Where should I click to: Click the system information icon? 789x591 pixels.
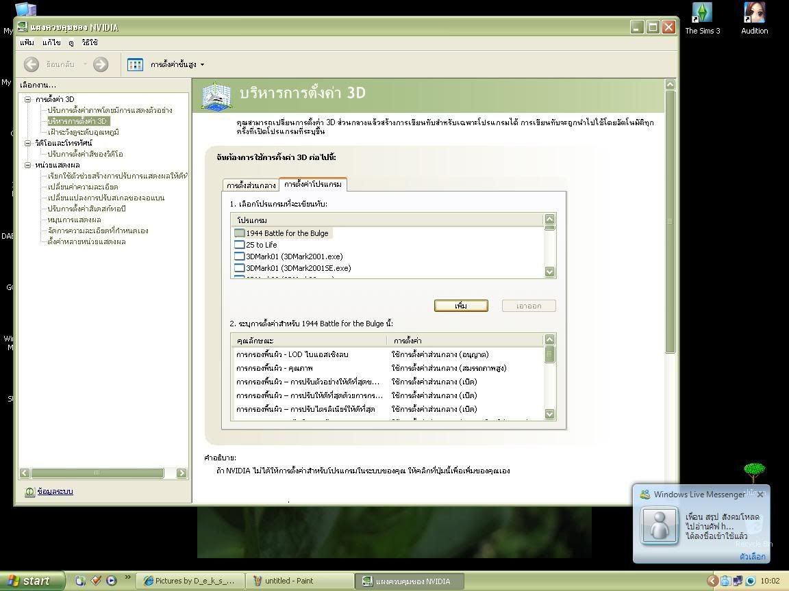pyautogui.click(x=29, y=492)
